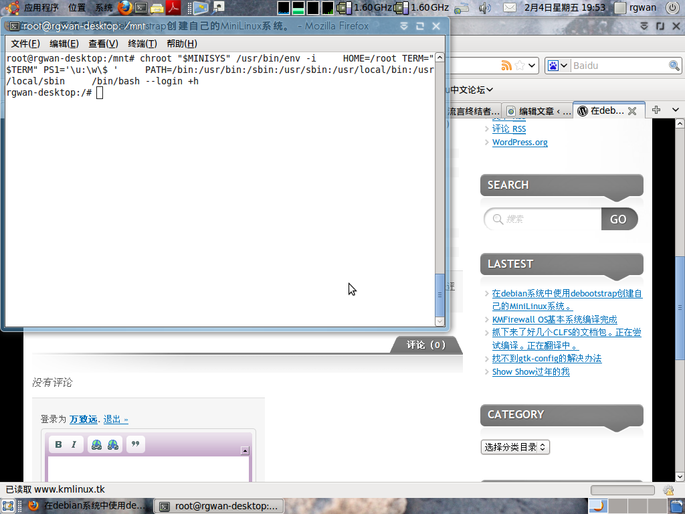Screen dimensions: 685x514
Task: Switch to the 编辑文章 browser tab
Action: click(x=539, y=111)
